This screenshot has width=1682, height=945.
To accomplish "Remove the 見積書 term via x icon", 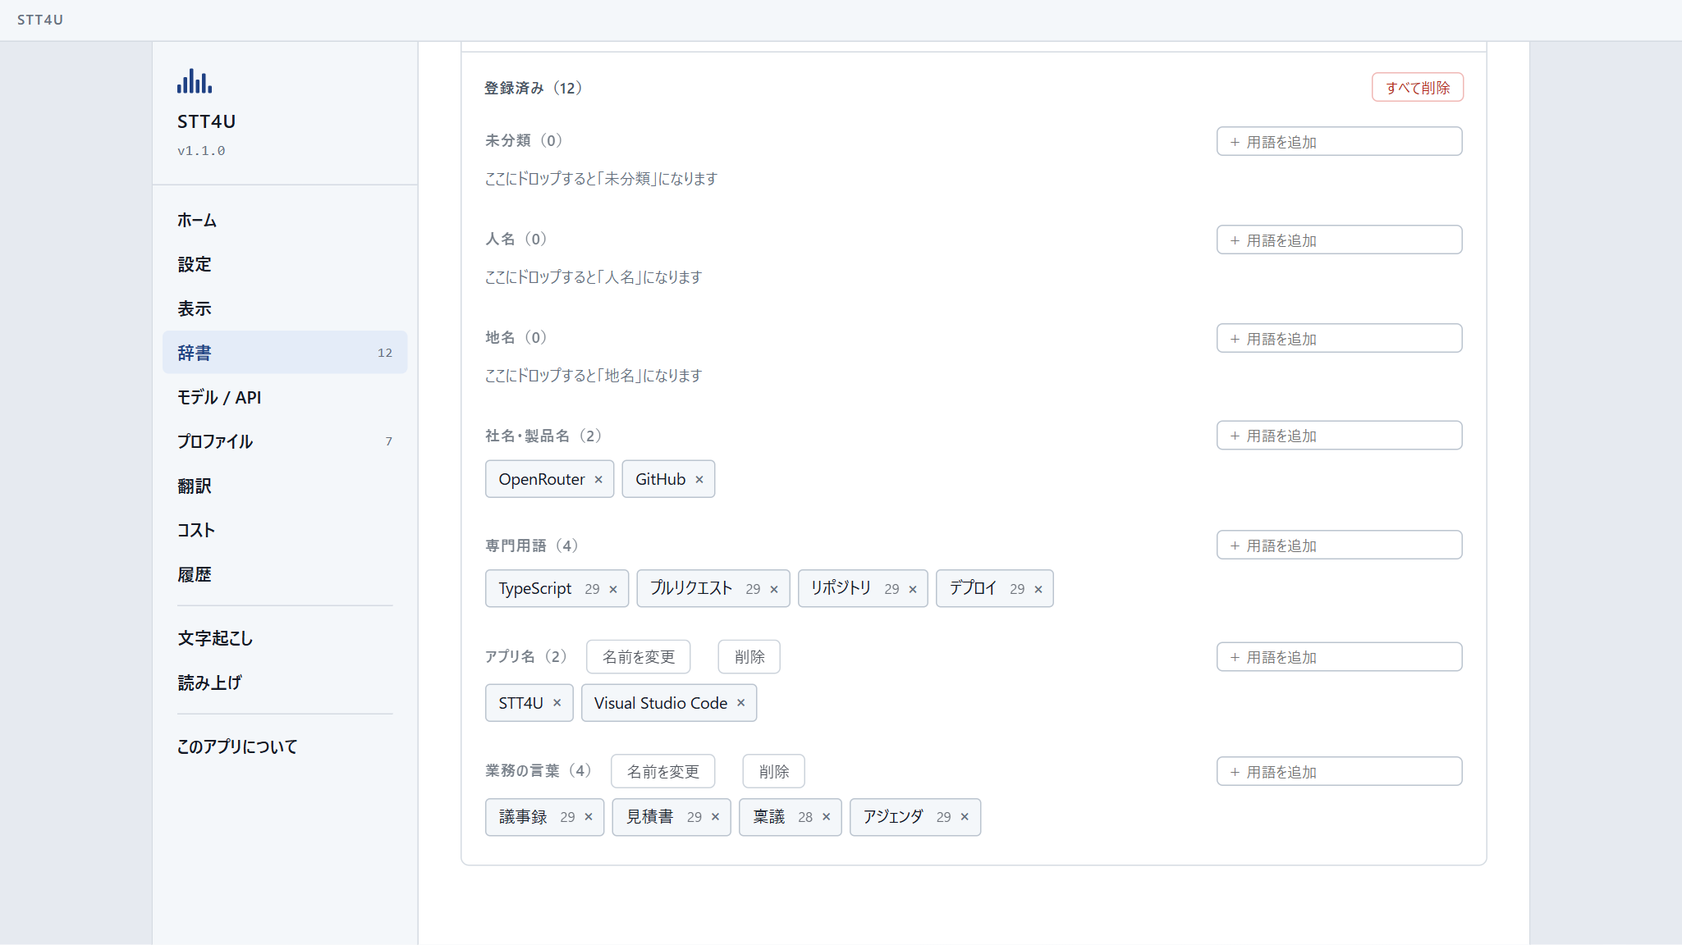I will point(716,817).
